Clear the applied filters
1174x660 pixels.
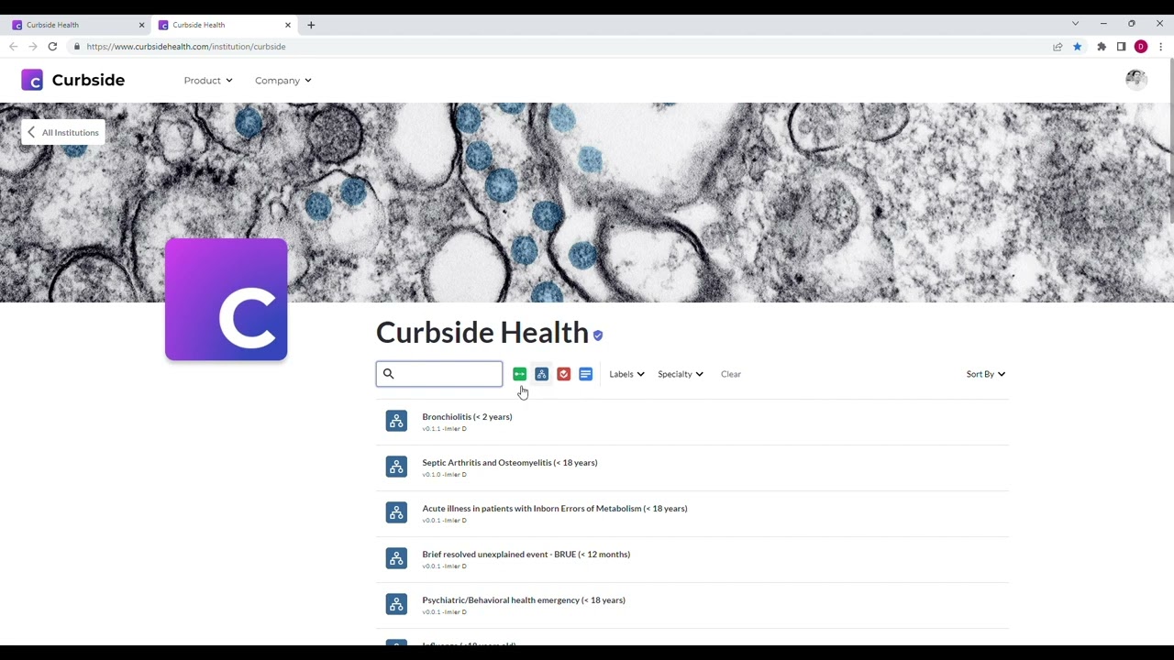(x=731, y=374)
